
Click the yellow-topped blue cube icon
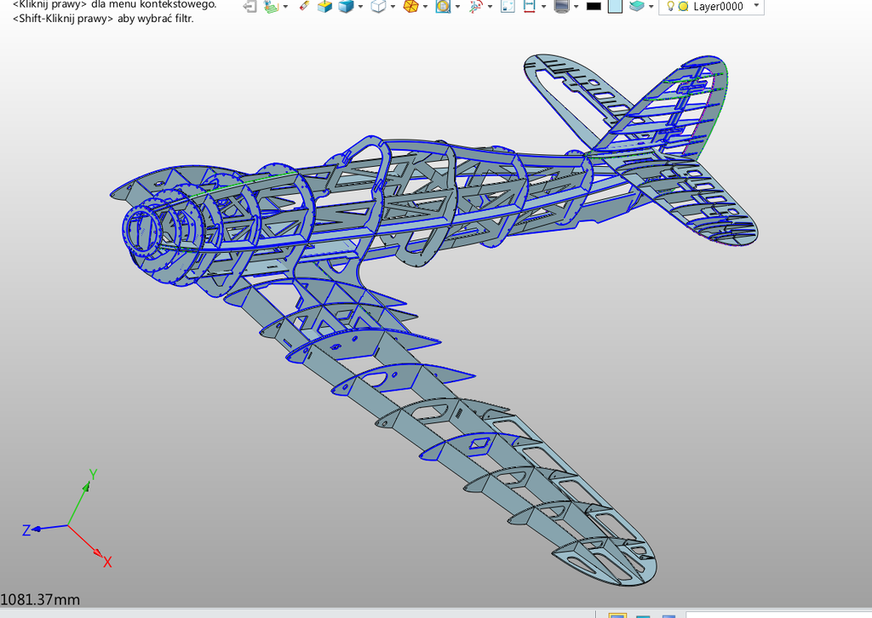coord(324,7)
